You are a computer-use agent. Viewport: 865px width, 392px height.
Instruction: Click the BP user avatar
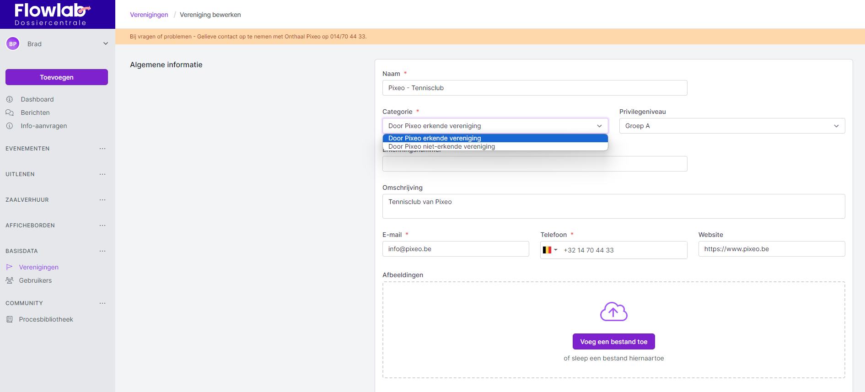tap(13, 44)
